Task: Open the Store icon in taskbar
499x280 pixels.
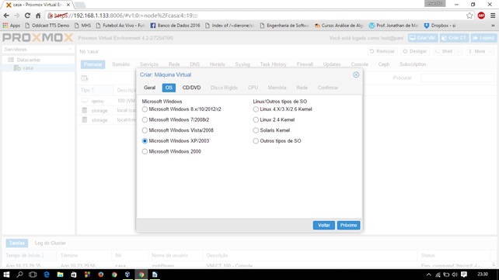Action: pos(74,275)
